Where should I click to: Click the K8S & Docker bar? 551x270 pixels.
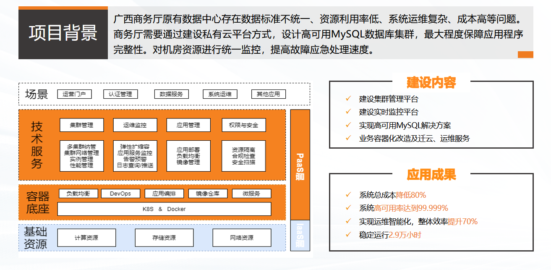[164, 209]
